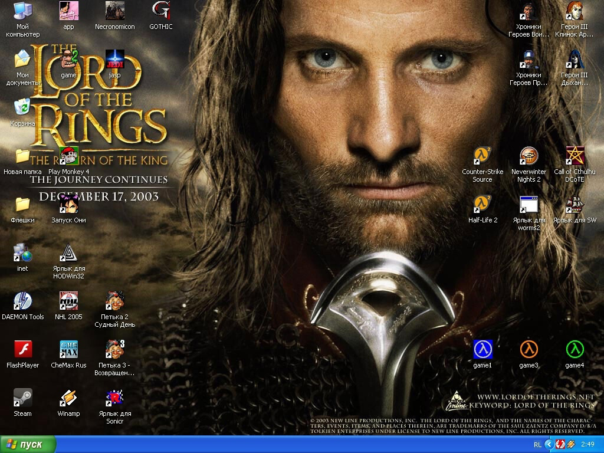Select the green game4 lambda icon
The height and width of the screenshot is (453, 604).
[x=575, y=349]
